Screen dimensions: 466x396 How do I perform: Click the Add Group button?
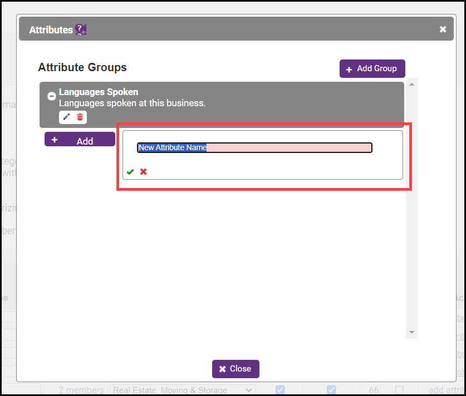[372, 68]
